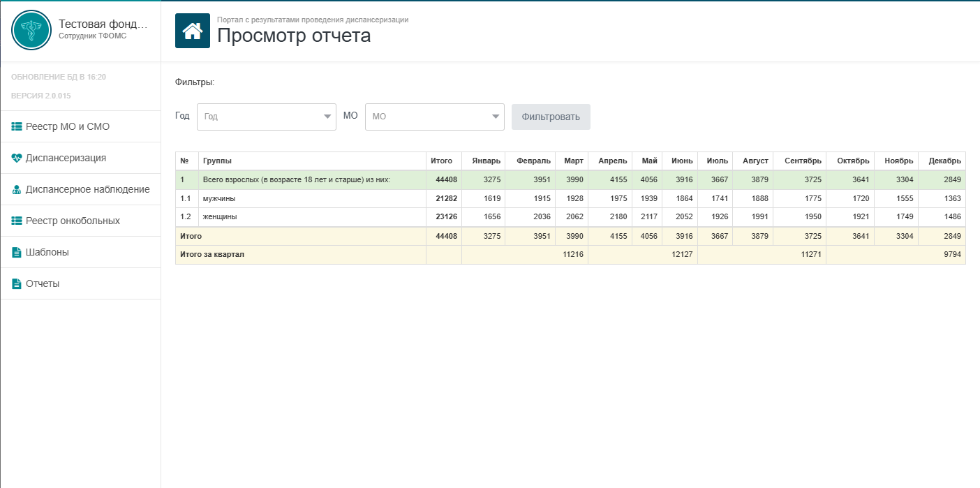Click row number 1.2 cell
Viewport: 980px width, 488px height.
point(187,217)
